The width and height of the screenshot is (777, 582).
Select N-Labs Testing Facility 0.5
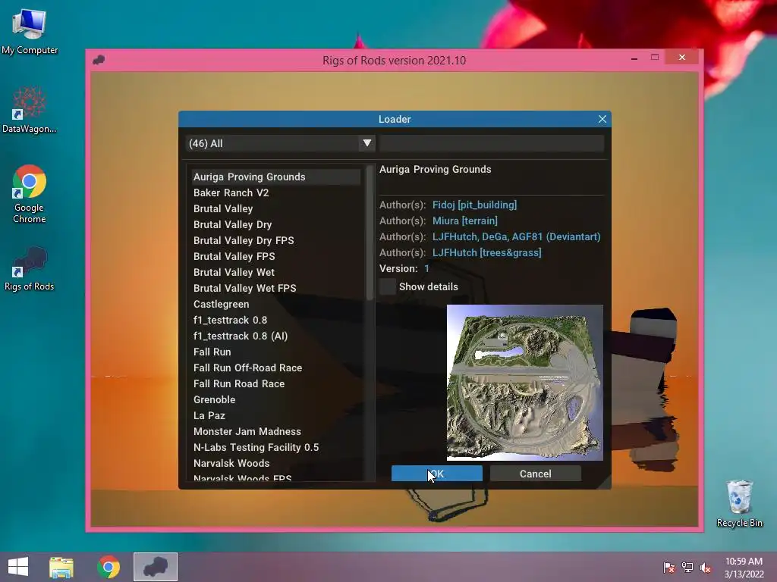[x=276, y=447]
